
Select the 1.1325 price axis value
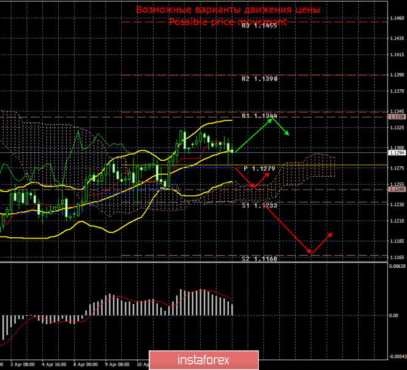pyautogui.click(x=397, y=128)
